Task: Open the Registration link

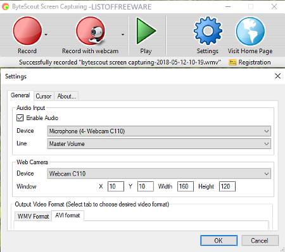Action: (255, 63)
